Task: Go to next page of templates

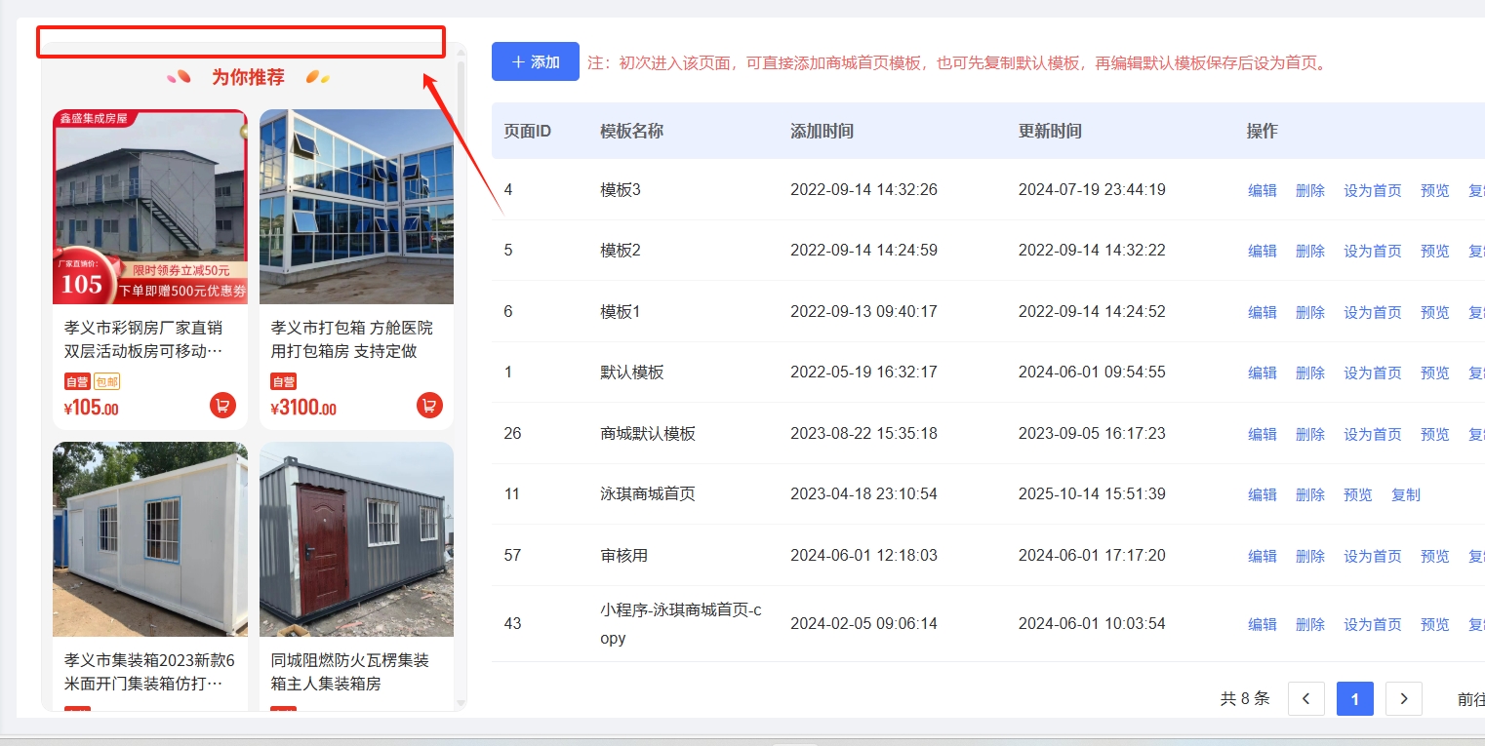Action: point(1403,698)
